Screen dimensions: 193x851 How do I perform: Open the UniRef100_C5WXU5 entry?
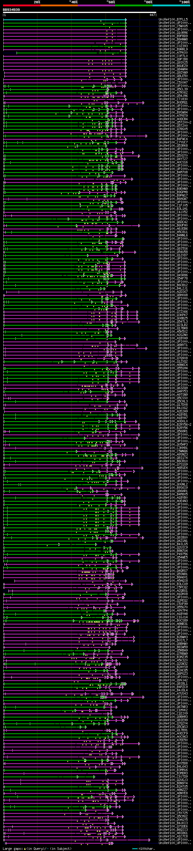[x=173, y=27]
